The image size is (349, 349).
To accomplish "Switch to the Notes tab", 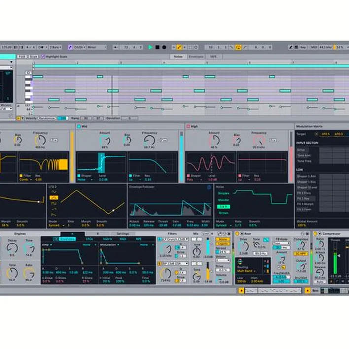I will tap(178, 57).
